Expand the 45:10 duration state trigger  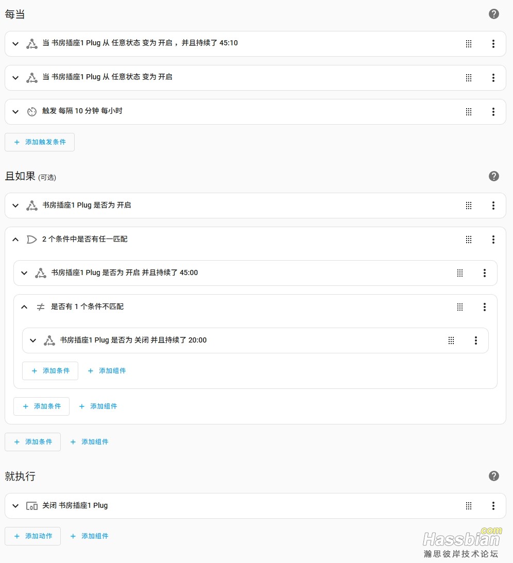click(x=15, y=44)
